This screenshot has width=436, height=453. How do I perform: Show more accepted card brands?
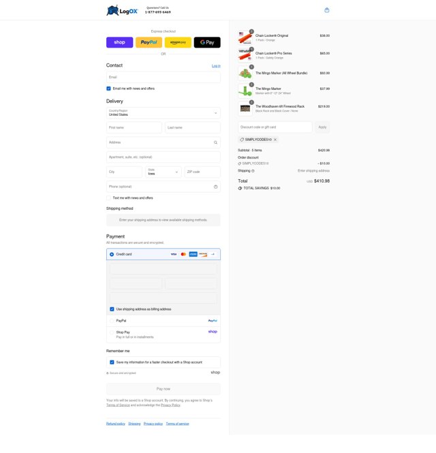213,254
